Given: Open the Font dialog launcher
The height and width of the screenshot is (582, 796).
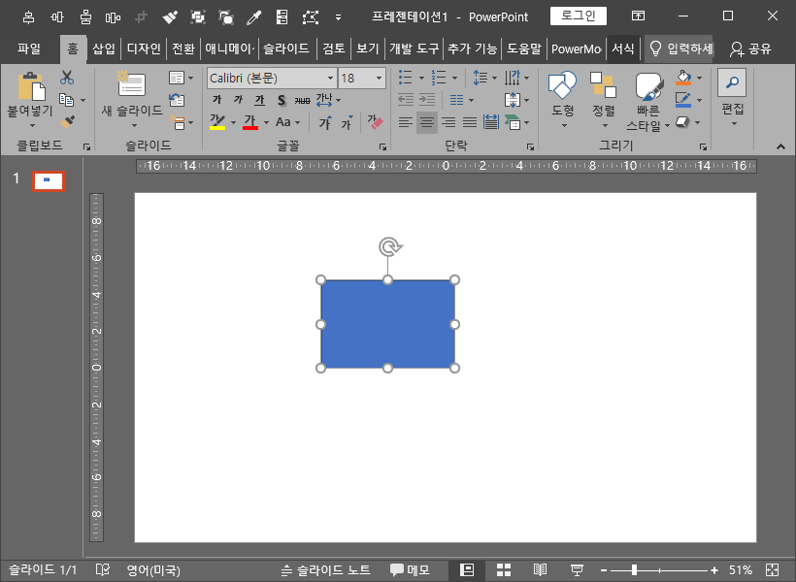Looking at the screenshot, I should click(382, 146).
